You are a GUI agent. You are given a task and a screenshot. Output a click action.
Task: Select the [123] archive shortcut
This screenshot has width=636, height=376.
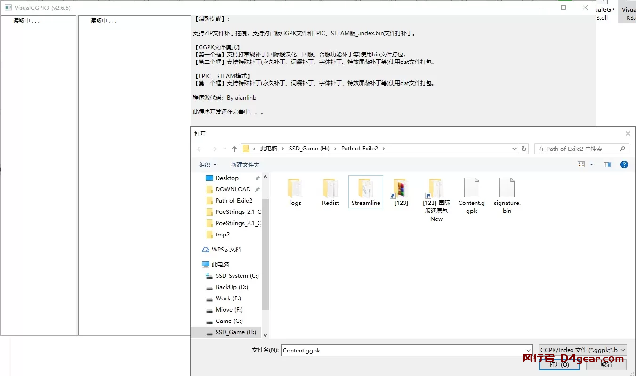[x=401, y=188]
